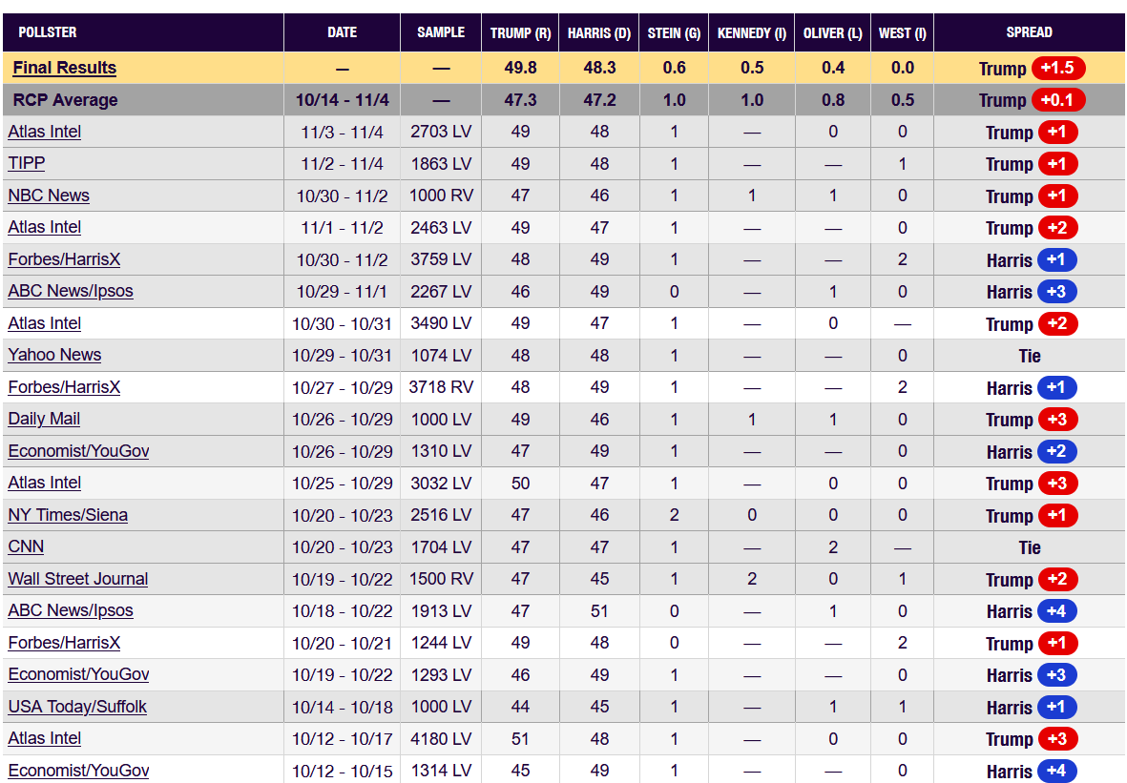
Task: Open Economist/YouGov poll dated 10/12 - 10/15
Action: (x=78, y=771)
